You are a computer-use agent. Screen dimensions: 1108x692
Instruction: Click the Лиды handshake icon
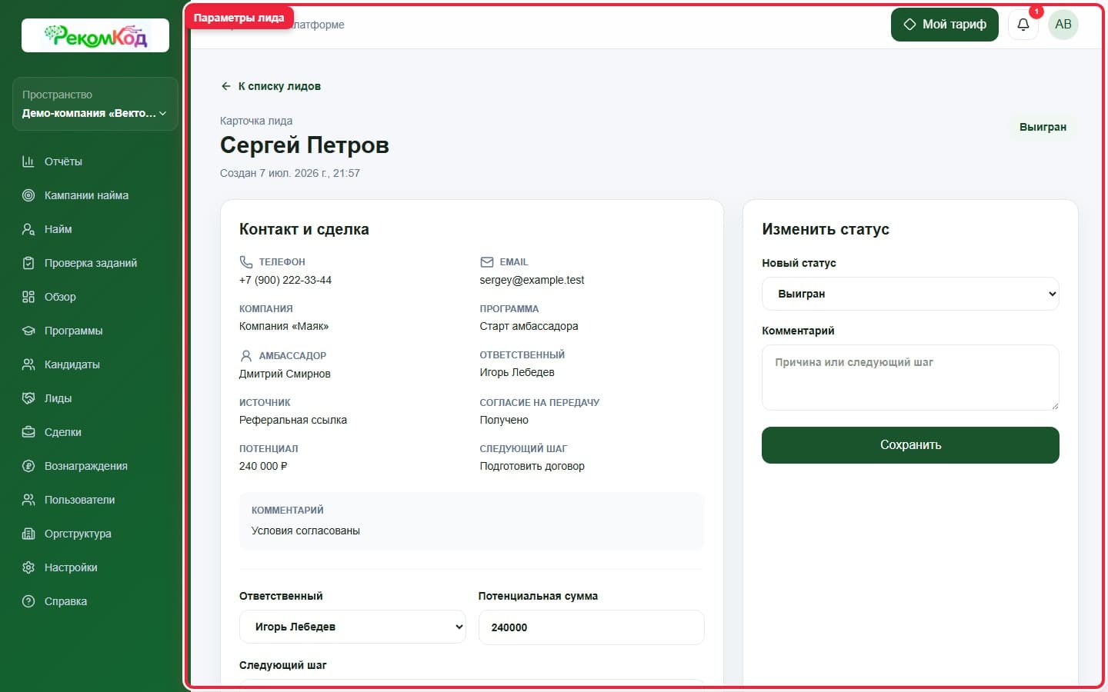[28, 398]
